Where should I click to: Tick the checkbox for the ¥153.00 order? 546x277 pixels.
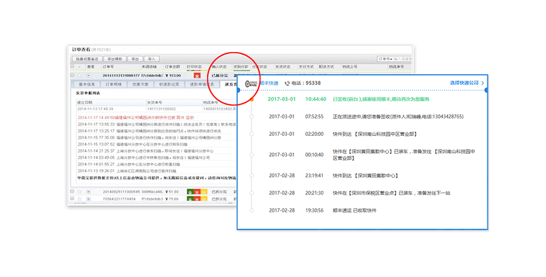(72, 75)
